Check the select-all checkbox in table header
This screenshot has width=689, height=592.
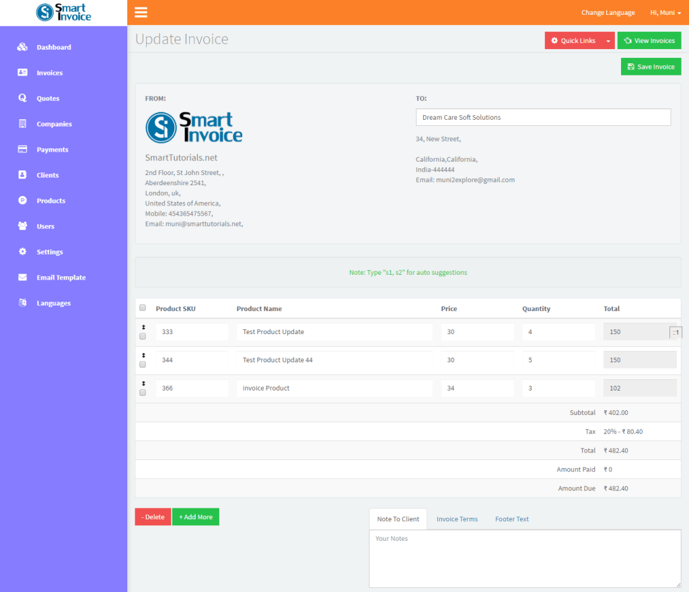pyautogui.click(x=143, y=307)
